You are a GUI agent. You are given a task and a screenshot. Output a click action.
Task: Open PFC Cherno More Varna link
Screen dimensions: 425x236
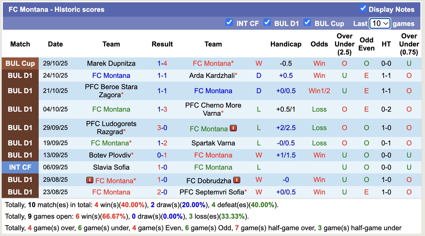[213, 109]
